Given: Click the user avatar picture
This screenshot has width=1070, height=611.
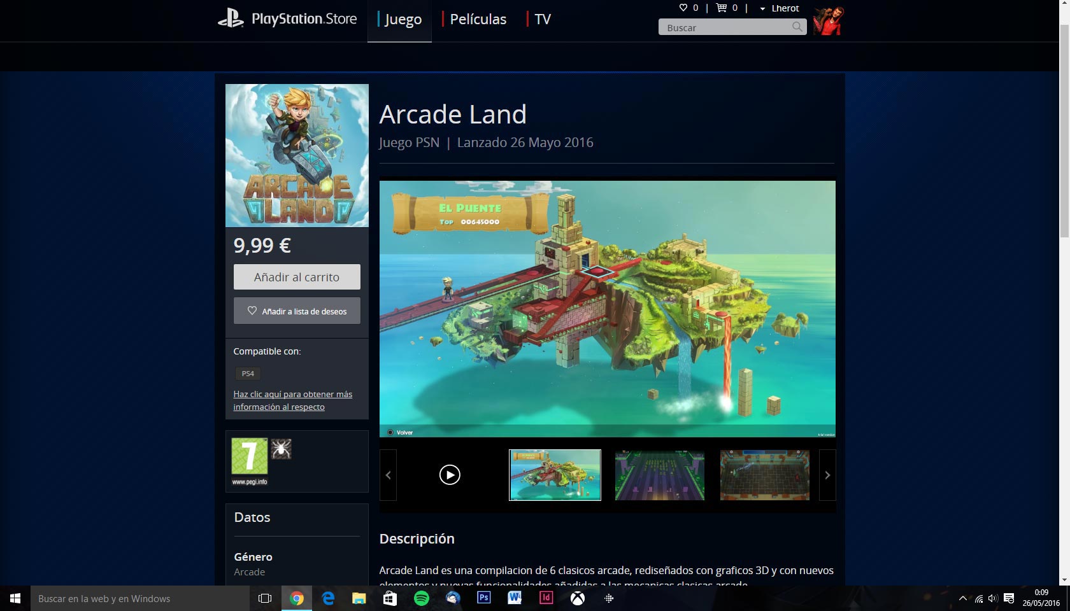Looking at the screenshot, I should coord(829,20).
